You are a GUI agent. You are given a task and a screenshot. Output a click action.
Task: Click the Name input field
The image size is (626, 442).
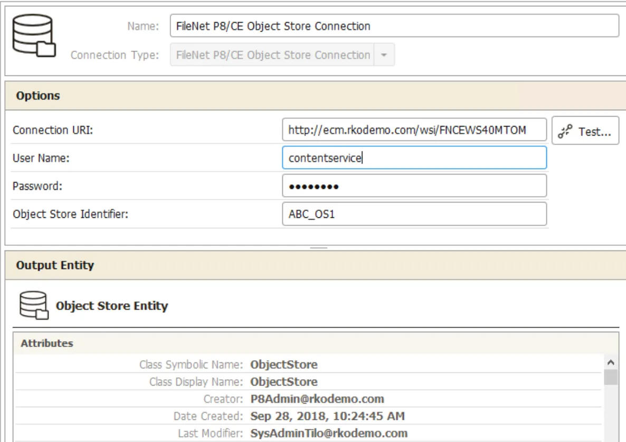pos(394,26)
